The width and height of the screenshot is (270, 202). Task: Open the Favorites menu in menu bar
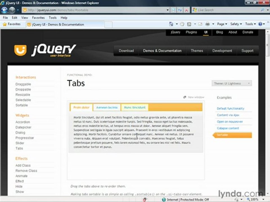pos(38,17)
